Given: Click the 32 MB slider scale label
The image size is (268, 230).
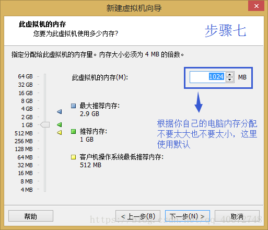Looking at the screenshot, I should [x=25, y=165].
